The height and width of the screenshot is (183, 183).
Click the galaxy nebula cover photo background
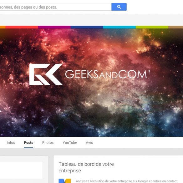click(91, 105)
